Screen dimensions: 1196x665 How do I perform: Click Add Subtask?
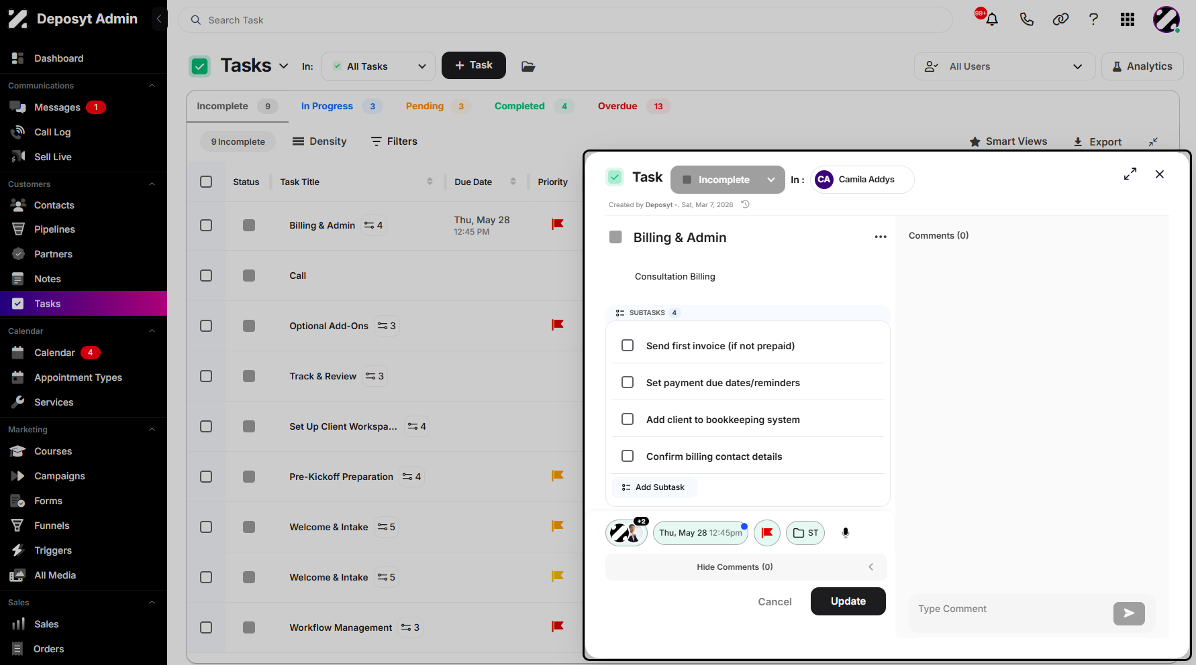[654, 487]
